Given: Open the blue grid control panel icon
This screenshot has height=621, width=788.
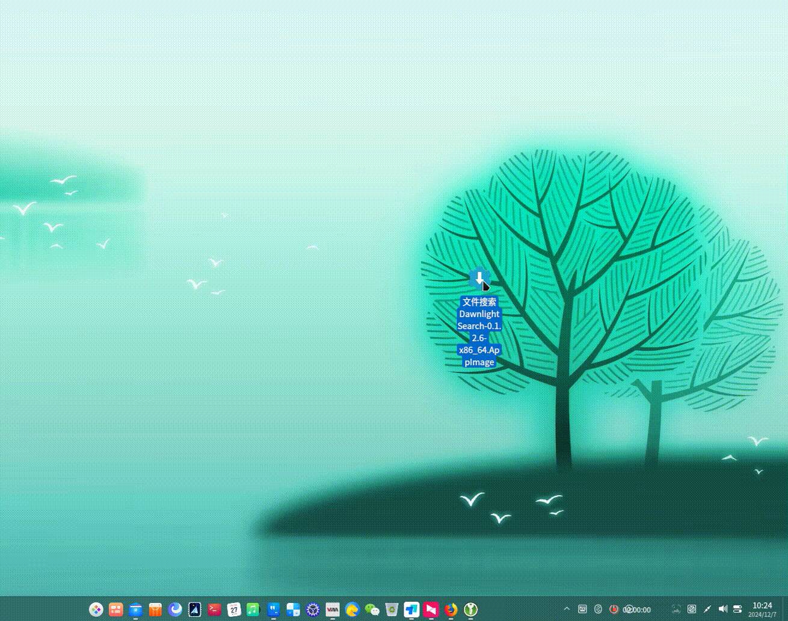Looking at the screenshot, I should point(293,610).
